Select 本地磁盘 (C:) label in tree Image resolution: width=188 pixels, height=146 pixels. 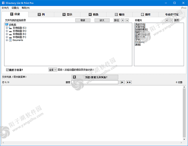point(19,28)
